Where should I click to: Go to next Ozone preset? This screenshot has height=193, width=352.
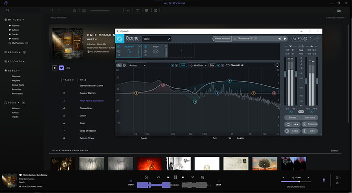(x=285, y=39)
